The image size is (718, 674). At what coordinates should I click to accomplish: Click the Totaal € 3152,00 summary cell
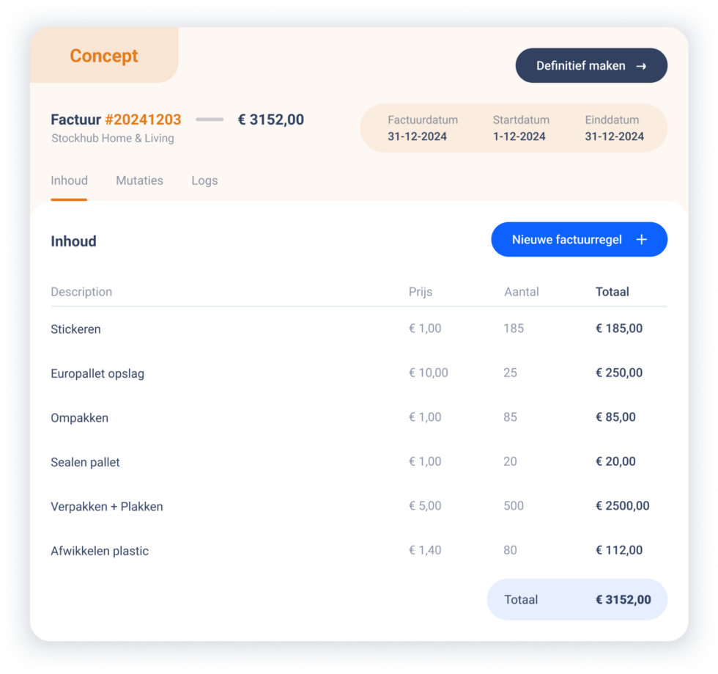[577, 599]
